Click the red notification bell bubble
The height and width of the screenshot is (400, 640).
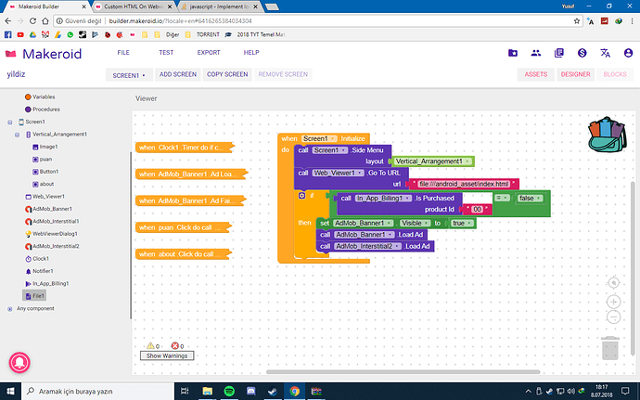tap(19, 361)
